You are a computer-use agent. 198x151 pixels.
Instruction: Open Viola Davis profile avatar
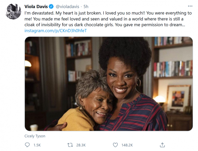(x=13, y=11)
